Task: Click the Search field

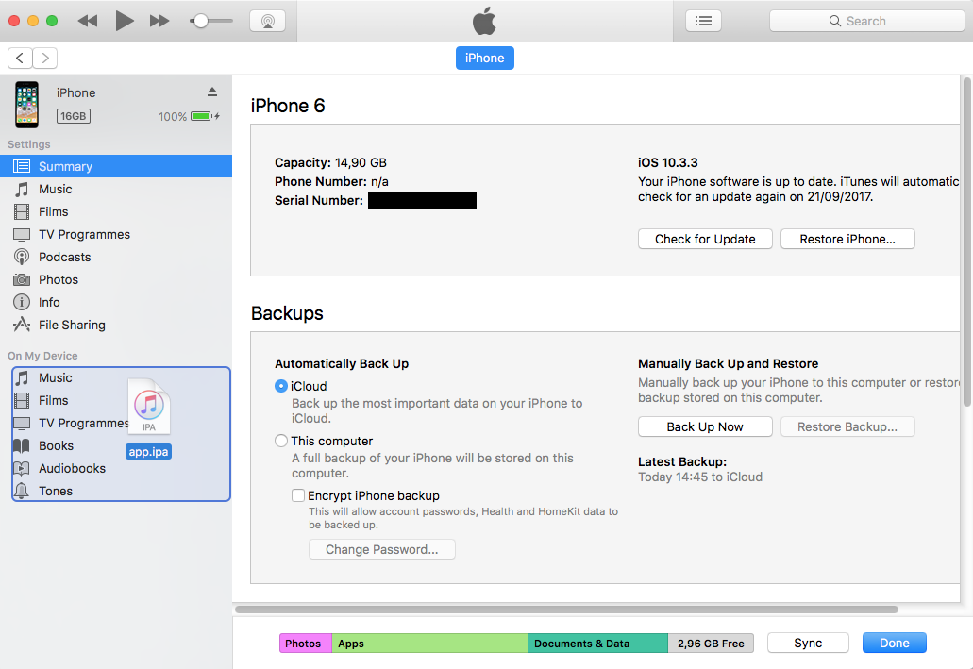Action: click(x=866, y=21)
